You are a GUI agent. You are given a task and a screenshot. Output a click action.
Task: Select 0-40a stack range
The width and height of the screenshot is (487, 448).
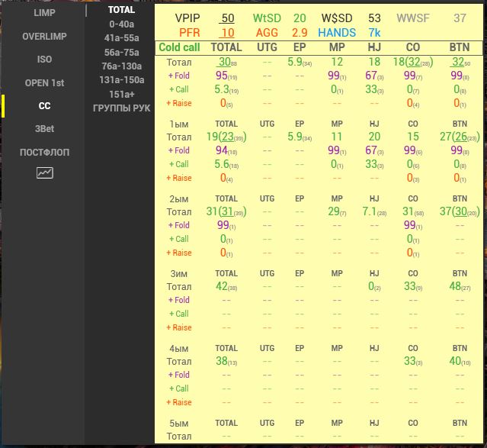[x=121, y=24]
